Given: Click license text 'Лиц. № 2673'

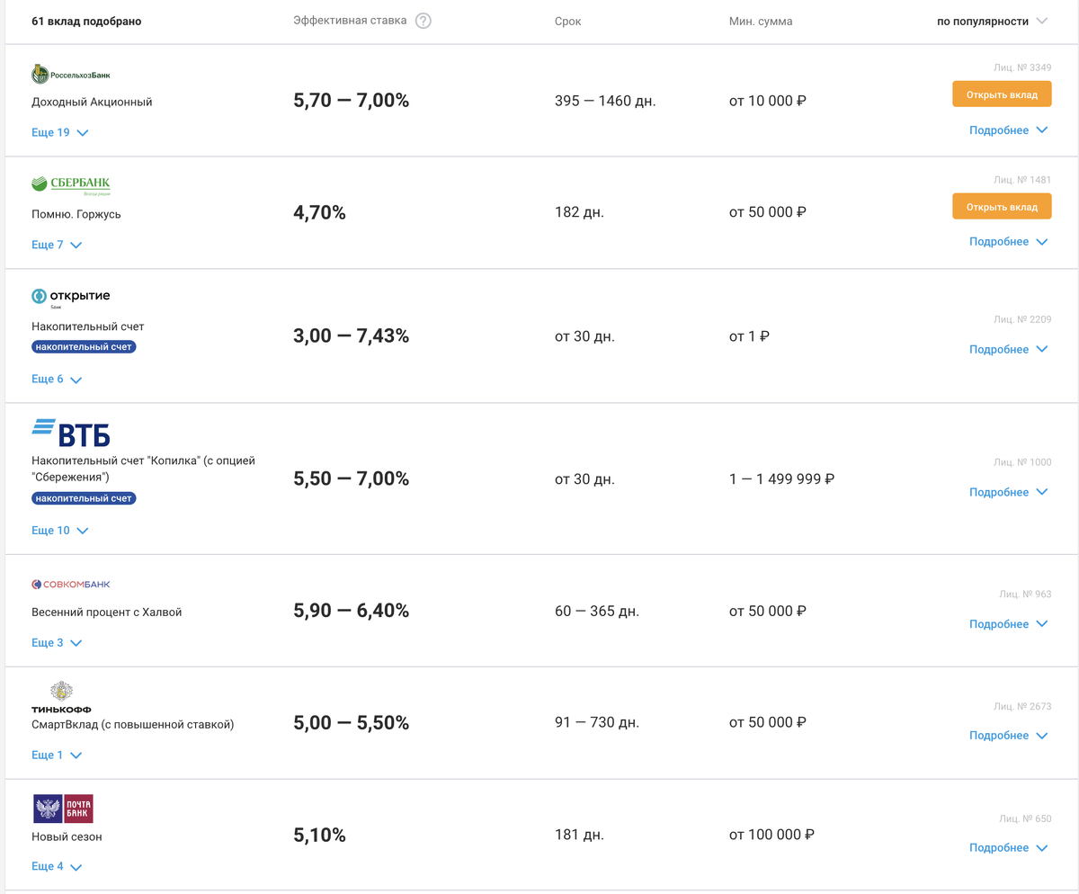Looking at the screenshot, I should coord(1022,706).
